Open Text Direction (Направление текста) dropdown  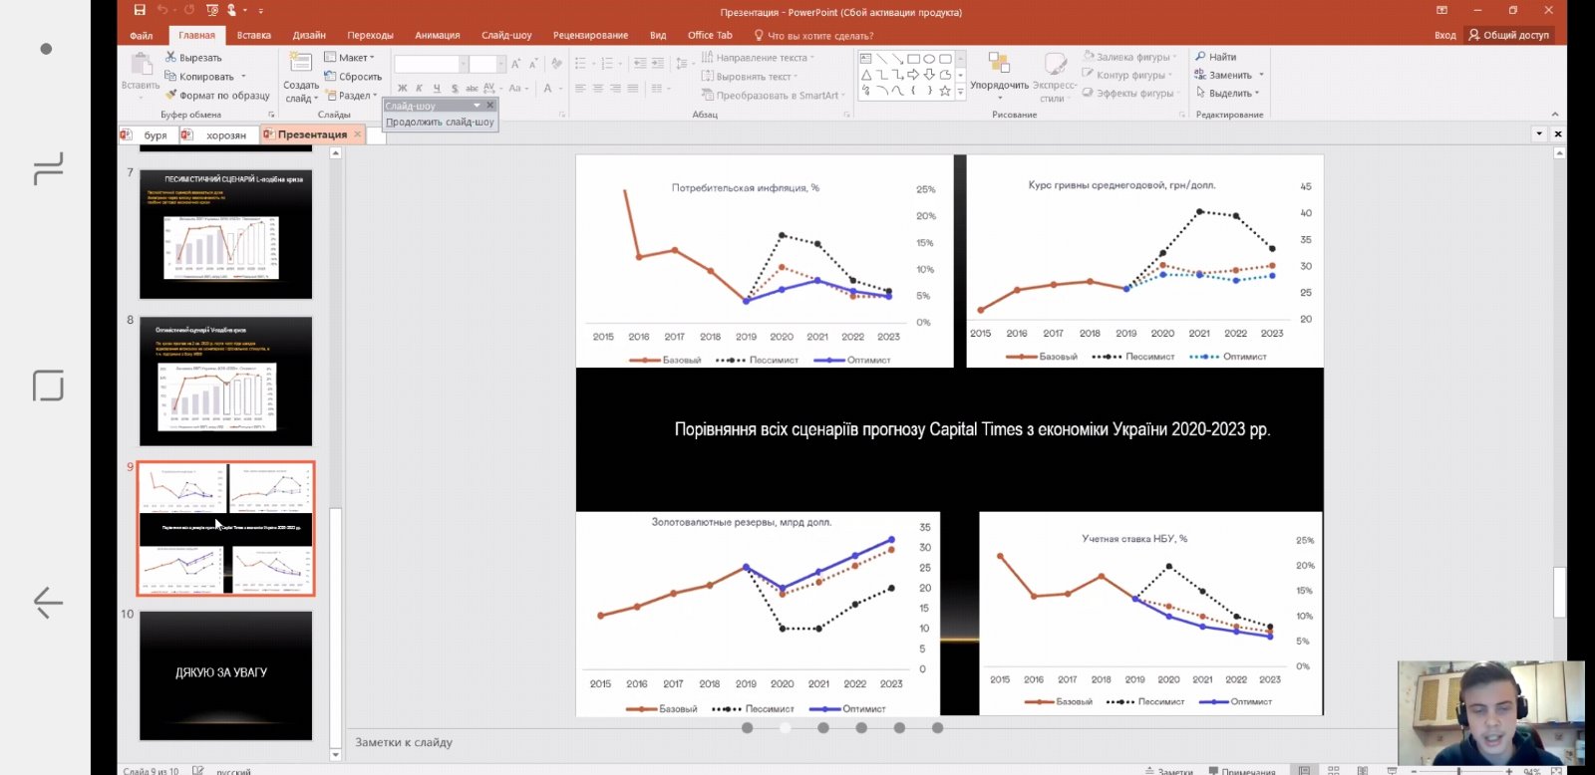[x=758, y=58]
